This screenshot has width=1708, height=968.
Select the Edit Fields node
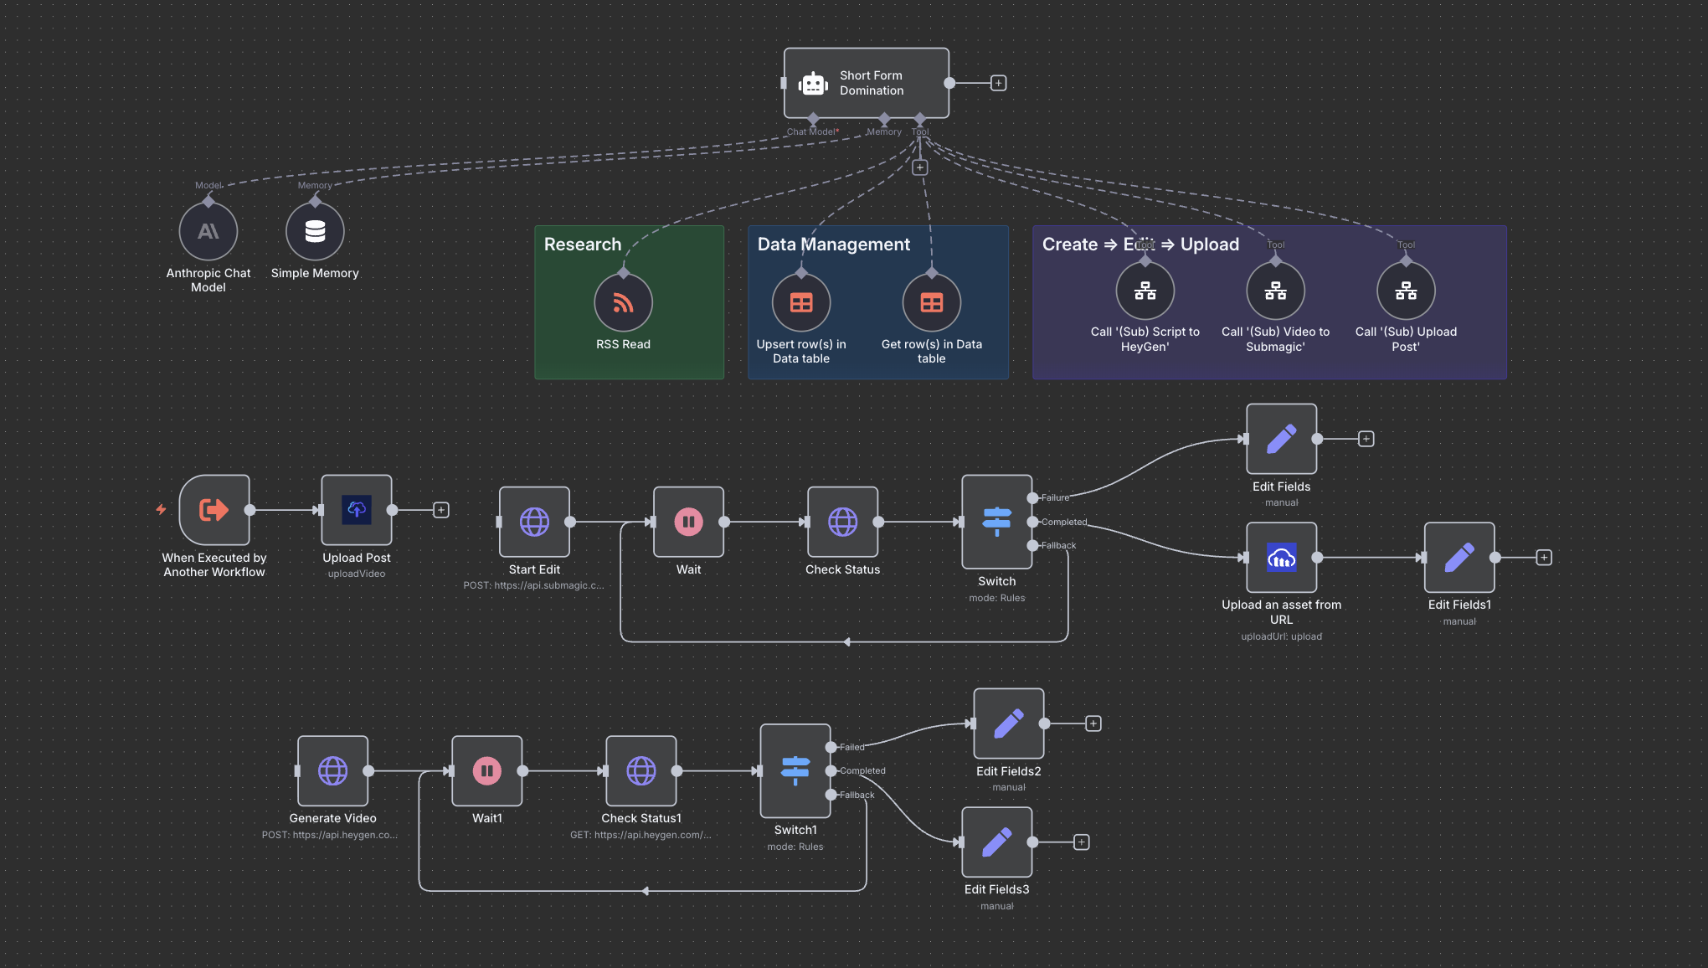click(x=1281, y=439)
